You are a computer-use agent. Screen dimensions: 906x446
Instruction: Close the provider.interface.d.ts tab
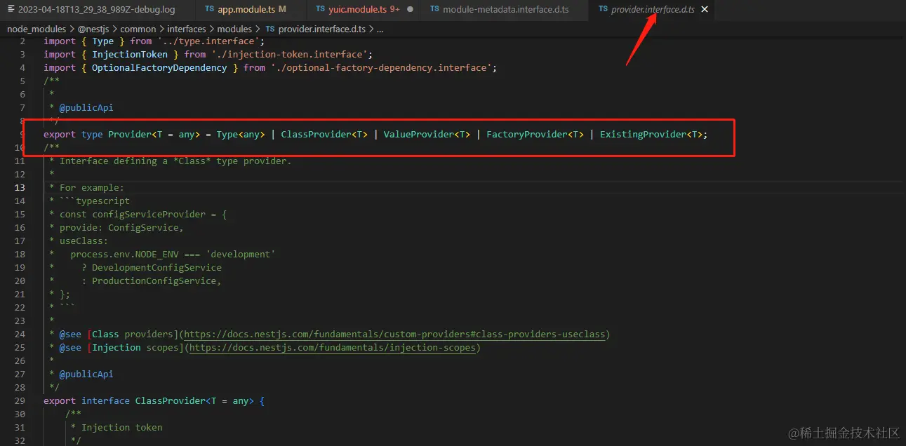point(705,10)
